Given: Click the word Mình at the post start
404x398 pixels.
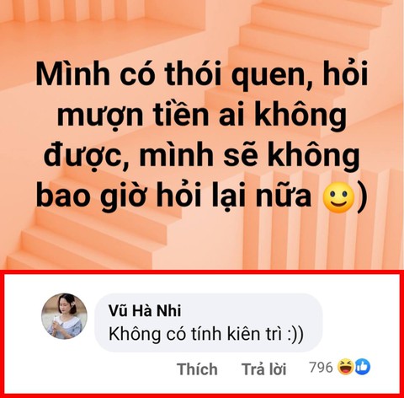Looking at the screenshot, I should (72, 74).
